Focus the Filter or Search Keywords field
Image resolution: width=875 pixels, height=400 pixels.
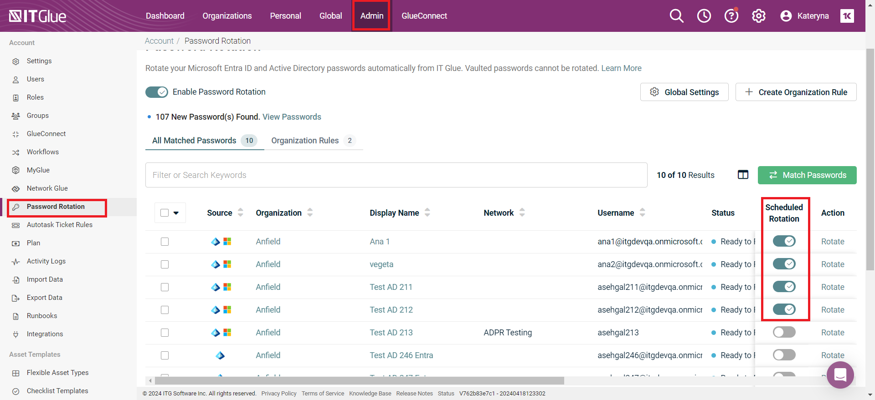pyautogui.click(x=396, y=175)
